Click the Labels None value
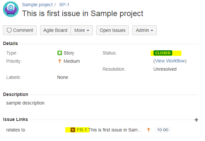 click(63, 77)
